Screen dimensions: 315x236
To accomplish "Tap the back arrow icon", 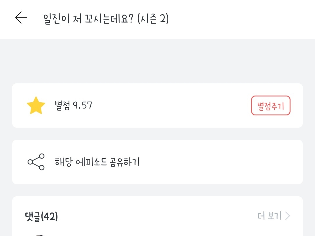I will point(21,18).
